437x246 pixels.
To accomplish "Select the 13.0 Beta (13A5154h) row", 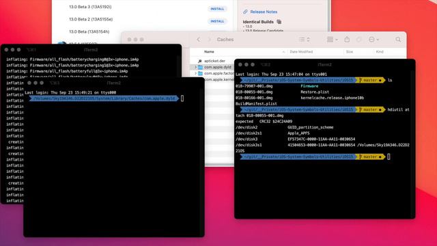I will (x=89, y=32).
